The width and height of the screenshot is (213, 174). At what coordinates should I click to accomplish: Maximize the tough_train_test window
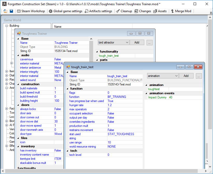(189, 67)
